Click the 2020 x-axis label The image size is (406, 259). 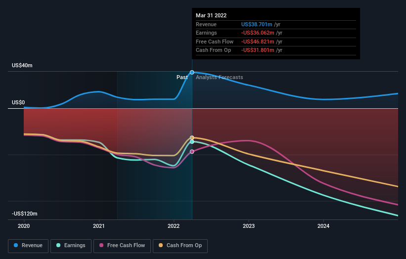tap(24, 226)
